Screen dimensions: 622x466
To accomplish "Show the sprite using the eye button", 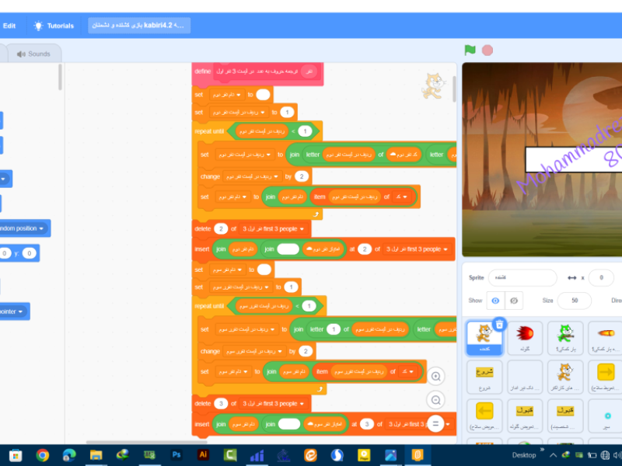I will pos(495,301).
